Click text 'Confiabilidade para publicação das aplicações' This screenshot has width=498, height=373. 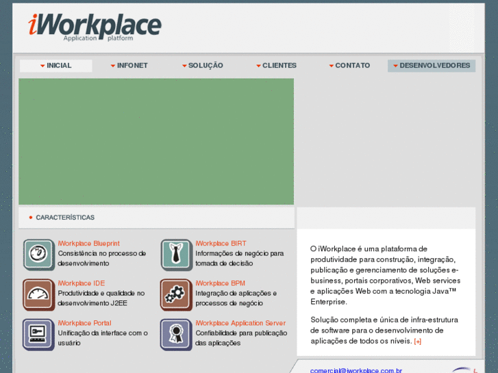pos(241,338)
